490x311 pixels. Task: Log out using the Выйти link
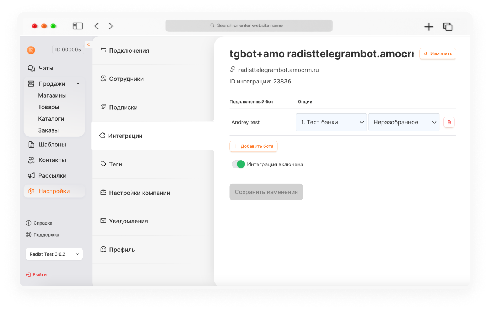[x=36, y=275]
